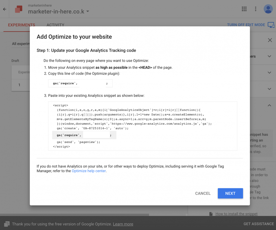Click the opening <script> tag line
276x230 pixels.
60,105
